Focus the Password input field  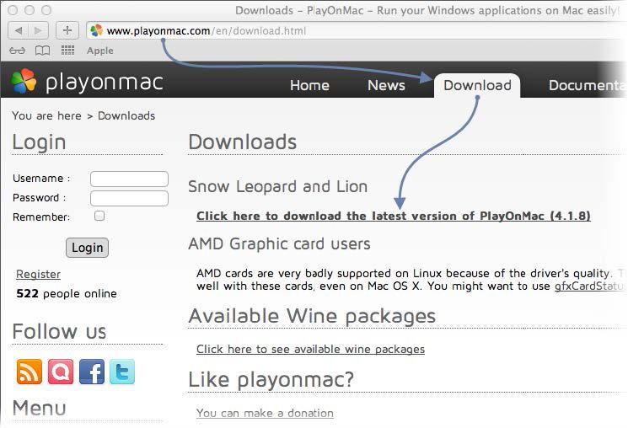(129, 198)
